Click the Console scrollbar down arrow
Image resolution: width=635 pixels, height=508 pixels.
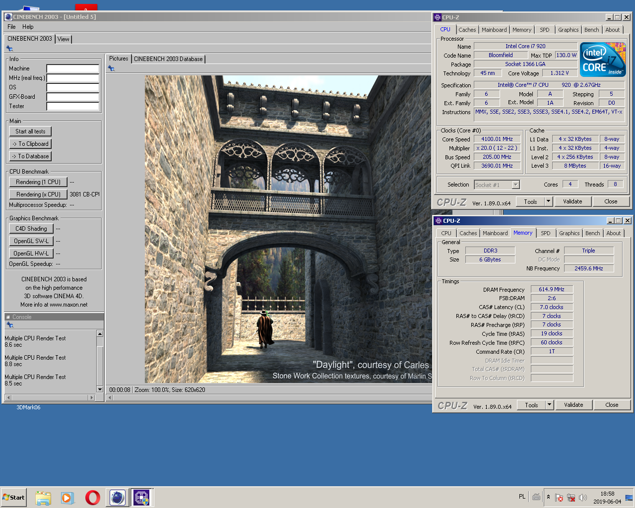click(100, 389)
